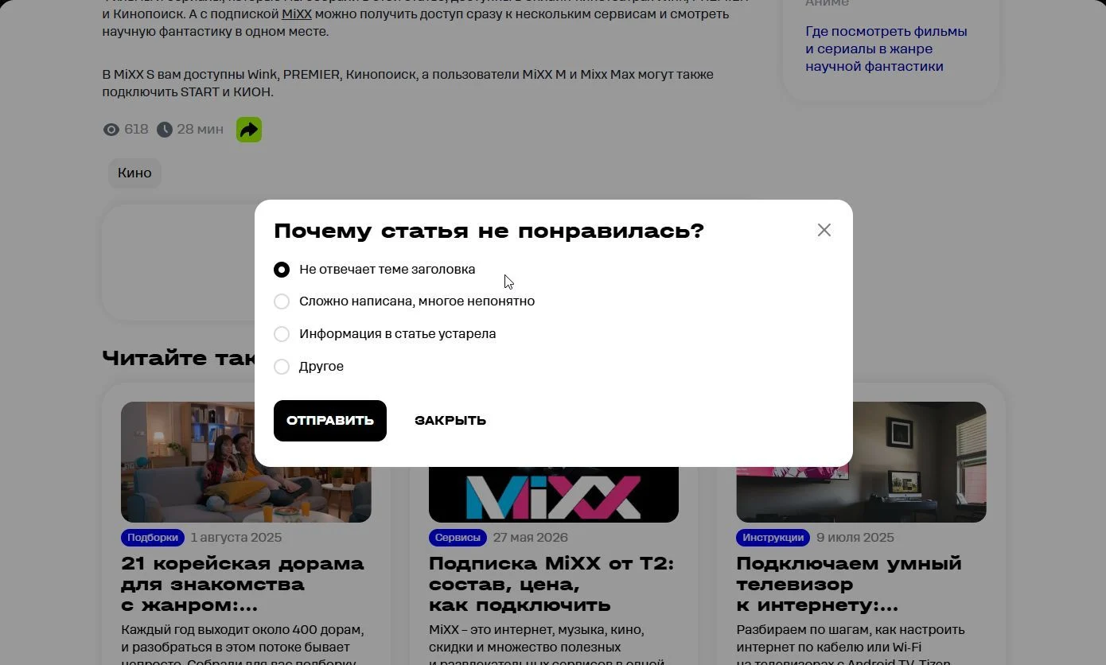Image resolution: width=1106 pixels, height=665 pixels.
Task: Close the feedback dialog with the X icon
Action: (824, 230)
